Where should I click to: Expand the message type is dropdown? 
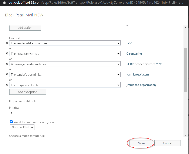(118, 53)
